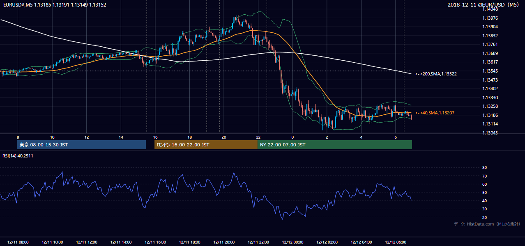Click hour marker 0 under price chart
The image size is (525, 246).
click(x=292, y=137)
